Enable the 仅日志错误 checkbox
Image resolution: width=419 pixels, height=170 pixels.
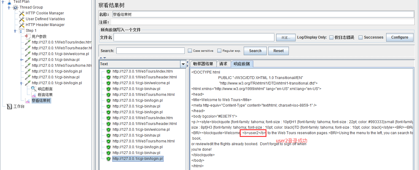coord(331,37)
